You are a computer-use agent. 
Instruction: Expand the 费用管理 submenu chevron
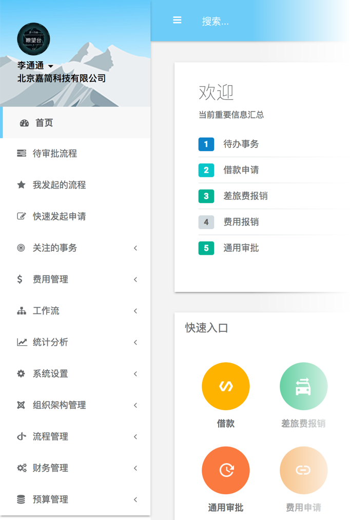point(135,280)
